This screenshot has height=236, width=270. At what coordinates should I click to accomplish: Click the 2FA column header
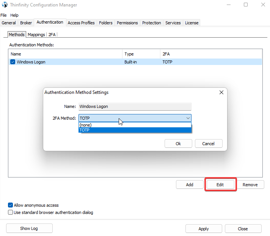[211, 54]
